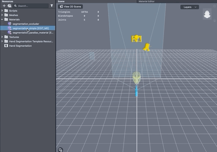The height and width of the screenshot is (152, 217).
Task: Select the yellow light object in scene
Action: click(146, 47)
